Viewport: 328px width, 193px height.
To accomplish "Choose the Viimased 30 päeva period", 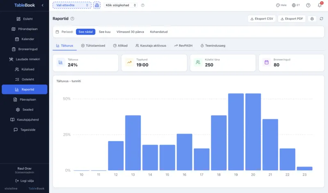I will [131, 32].
